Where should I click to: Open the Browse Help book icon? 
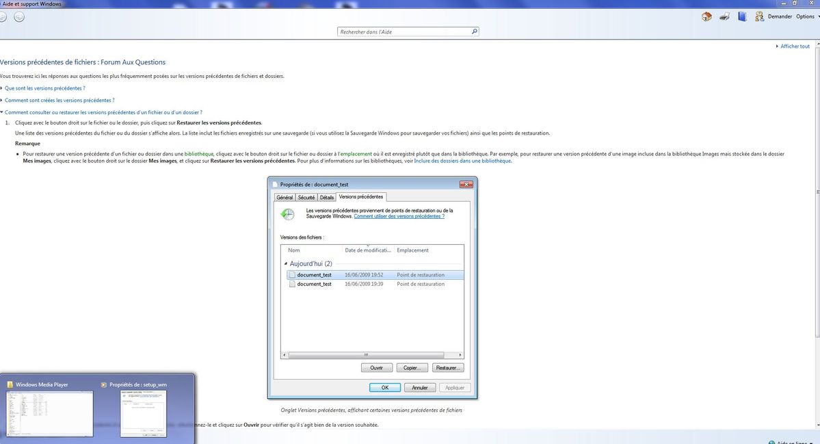(741, 16)
